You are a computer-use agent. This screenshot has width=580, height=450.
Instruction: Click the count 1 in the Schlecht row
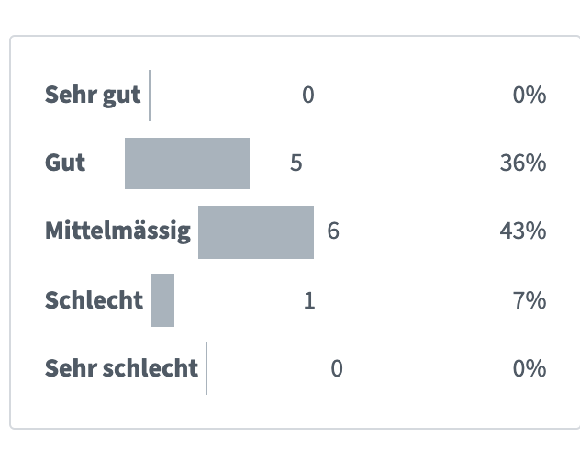309,300
